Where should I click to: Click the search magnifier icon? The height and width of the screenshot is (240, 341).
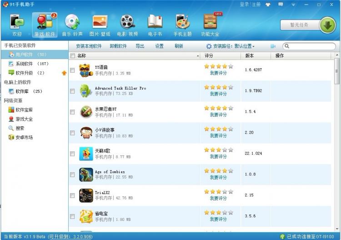(287, 46)
